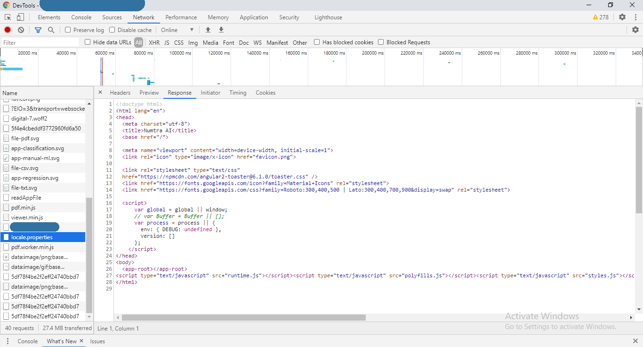Export requests as HAR file
Image resolution: width=643 pixels, height=347 pixels.
coord(221,29)
